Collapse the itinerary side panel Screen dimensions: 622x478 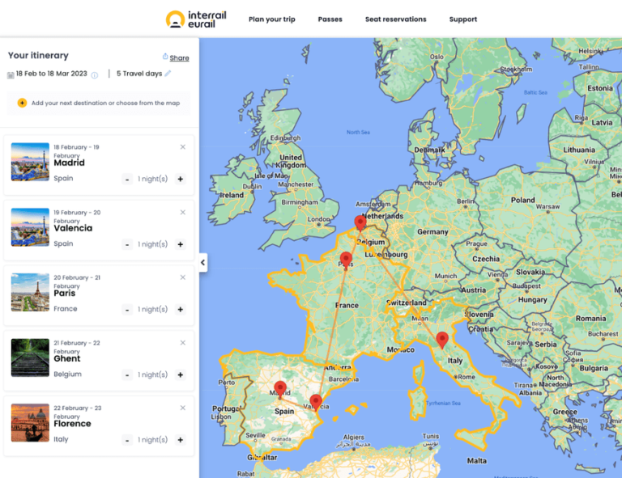[x=202, y=262]
